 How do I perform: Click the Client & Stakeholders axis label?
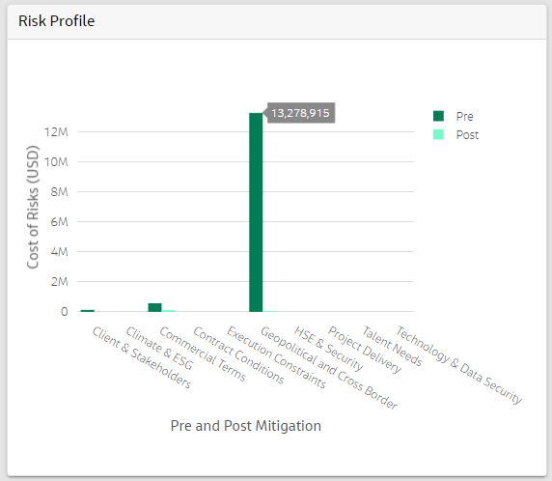[142, 357]
